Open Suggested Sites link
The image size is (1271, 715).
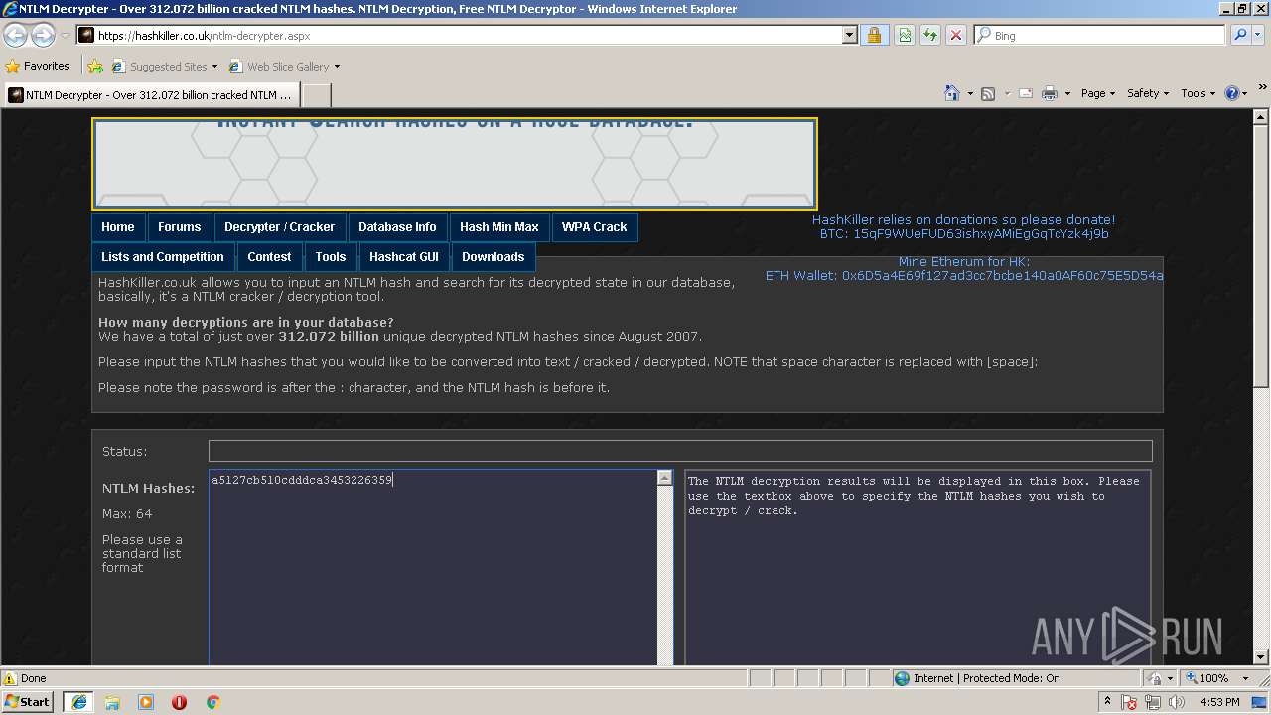(165, 67)
